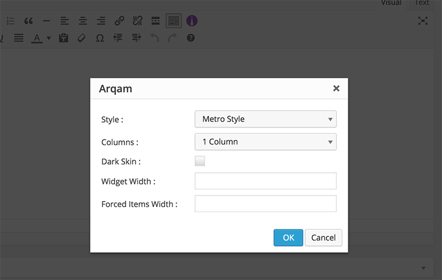The image size is (442, 280).
Task: Click the remove link icon
Action: [x=137, y=21]
